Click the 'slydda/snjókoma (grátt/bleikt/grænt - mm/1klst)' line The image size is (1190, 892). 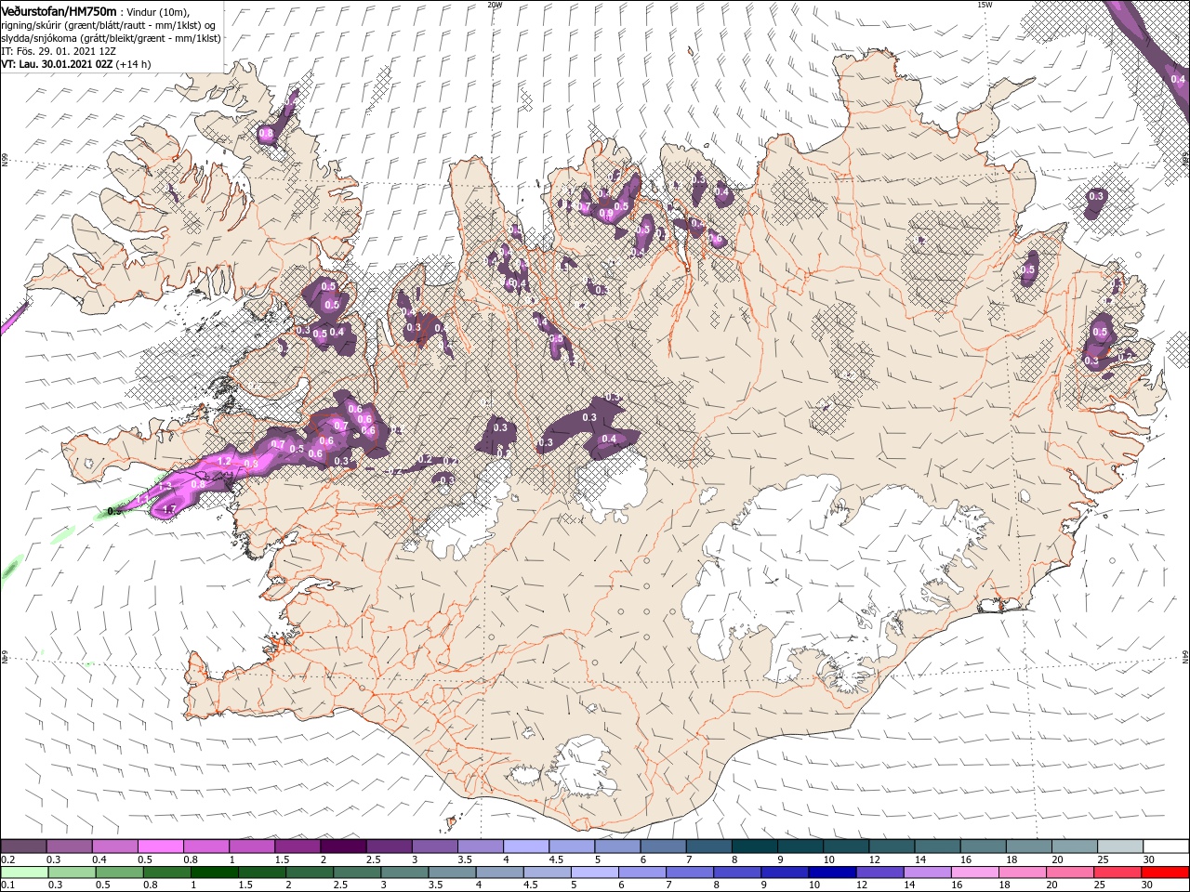click(x=111, y=38)
